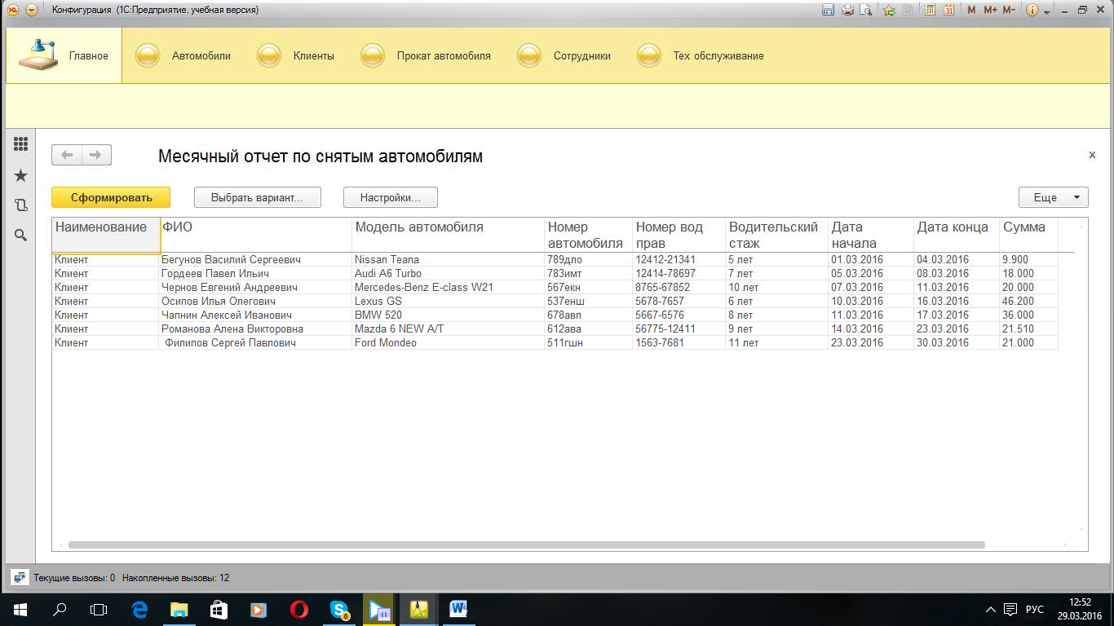The width and height of the screenshot is (1114, 626).
Task: Select the Номер автомобиля column header
Action: 588,236
